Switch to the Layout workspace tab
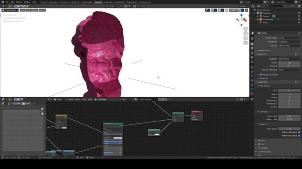Viewport: 302px width, 169px height. pos(44,2)
